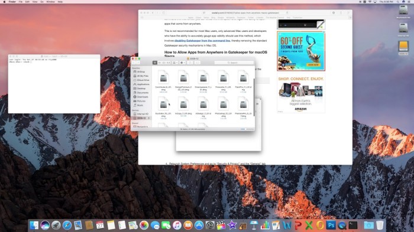Viewport: 414px width, 232px height.
Task: Open the Go menu
Action: click(x=42, y=2)
